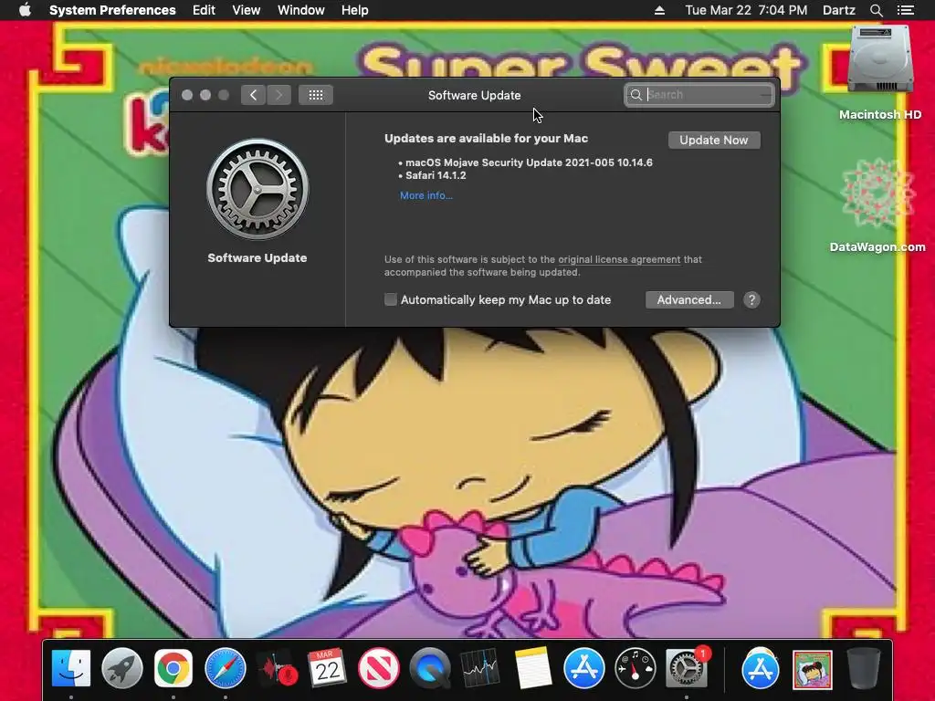The image size is (935, 701).
Task: Open Dashboard from the Dock
Action: tap(636, 668)
